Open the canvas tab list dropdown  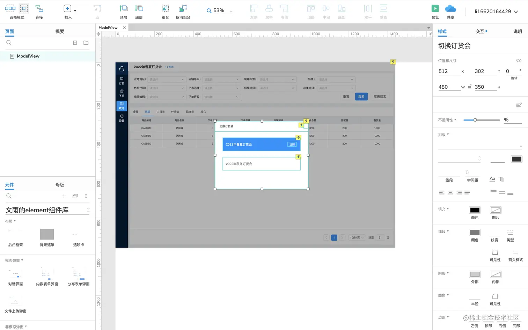click(x=428, y=28)
